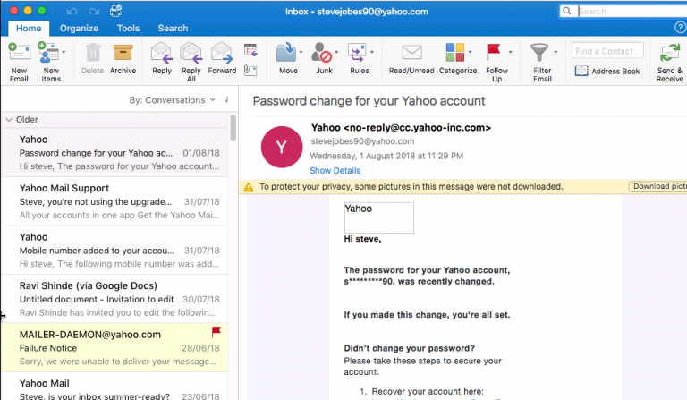Archive the selected message
Viewport: 687px width, 400px height.
[x=123, y=53]
